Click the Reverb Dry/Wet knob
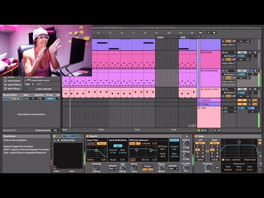Screen dimensions: 264x198 (x=186, y=167)
